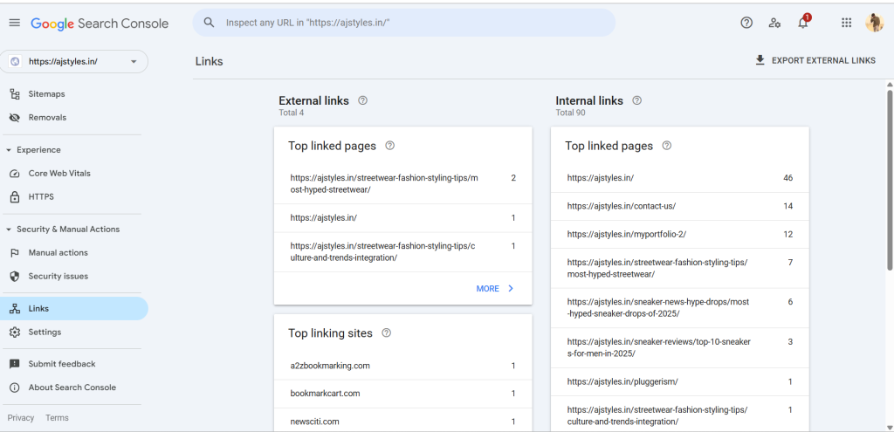Click external row most-hyped-streetwear with 2 links
Viewport: 894px width, 432px height.
[403, 184]
